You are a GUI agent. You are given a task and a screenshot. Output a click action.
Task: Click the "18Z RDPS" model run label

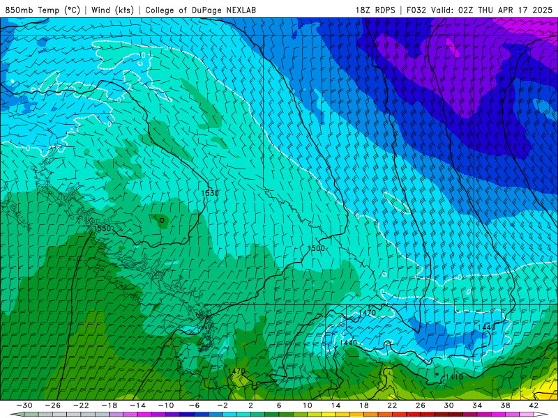click(375, 10)
